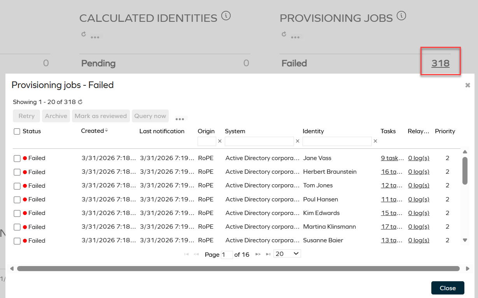Toggle the select-all checkbox in the header
Viewport: 478px width, 298px height.
coord(17,131)
